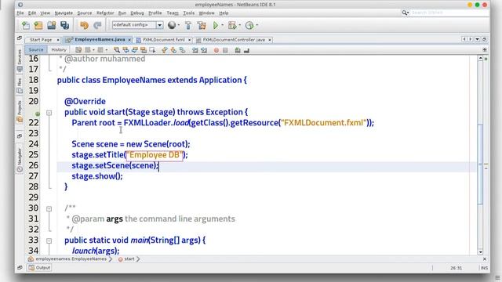
Task: Switch to the Start Page tab
Action: pos(41,40)
